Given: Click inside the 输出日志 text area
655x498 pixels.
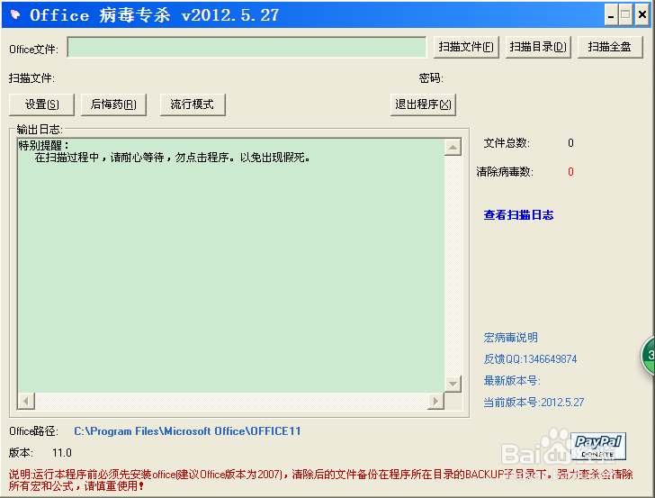Looking at the screenshot, I should pos(230,267).
